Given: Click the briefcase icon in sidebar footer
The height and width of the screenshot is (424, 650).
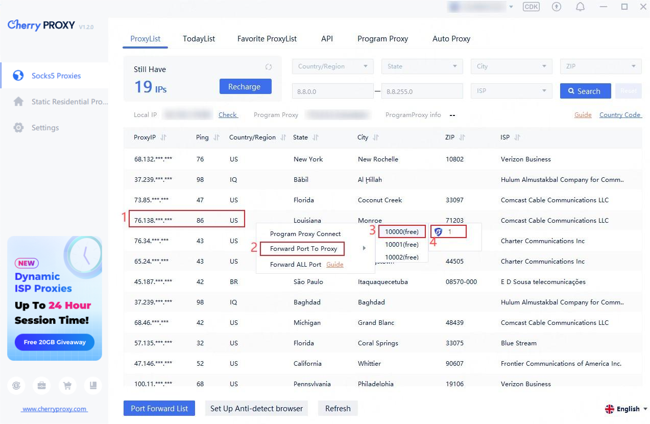Looking at the screenshot, I should [x=42, y=386].
